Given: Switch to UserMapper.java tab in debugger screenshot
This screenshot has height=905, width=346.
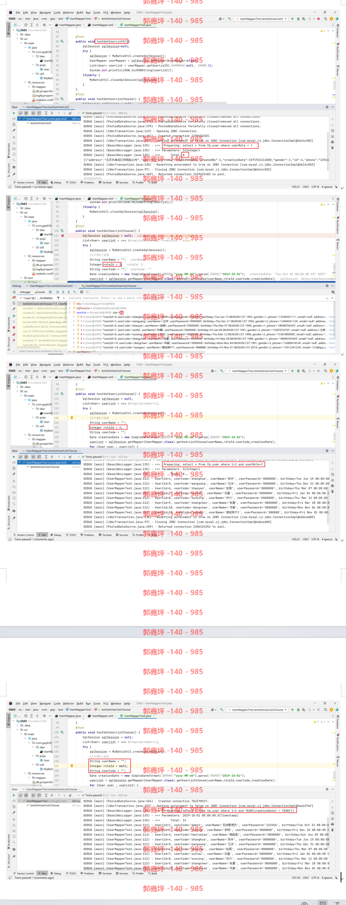Looking at the screenshot, I should click(70, 199).
